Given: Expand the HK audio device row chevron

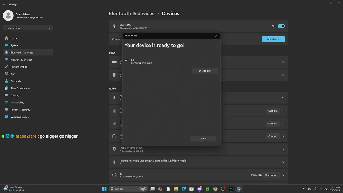Looking at the screenshot, I should click(x=283, y=124).
